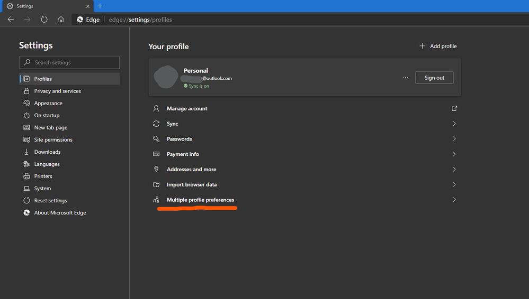Expand the Addresses and more chevron
The height and width of the screenshot is (299, 529).
pos(454,170)
